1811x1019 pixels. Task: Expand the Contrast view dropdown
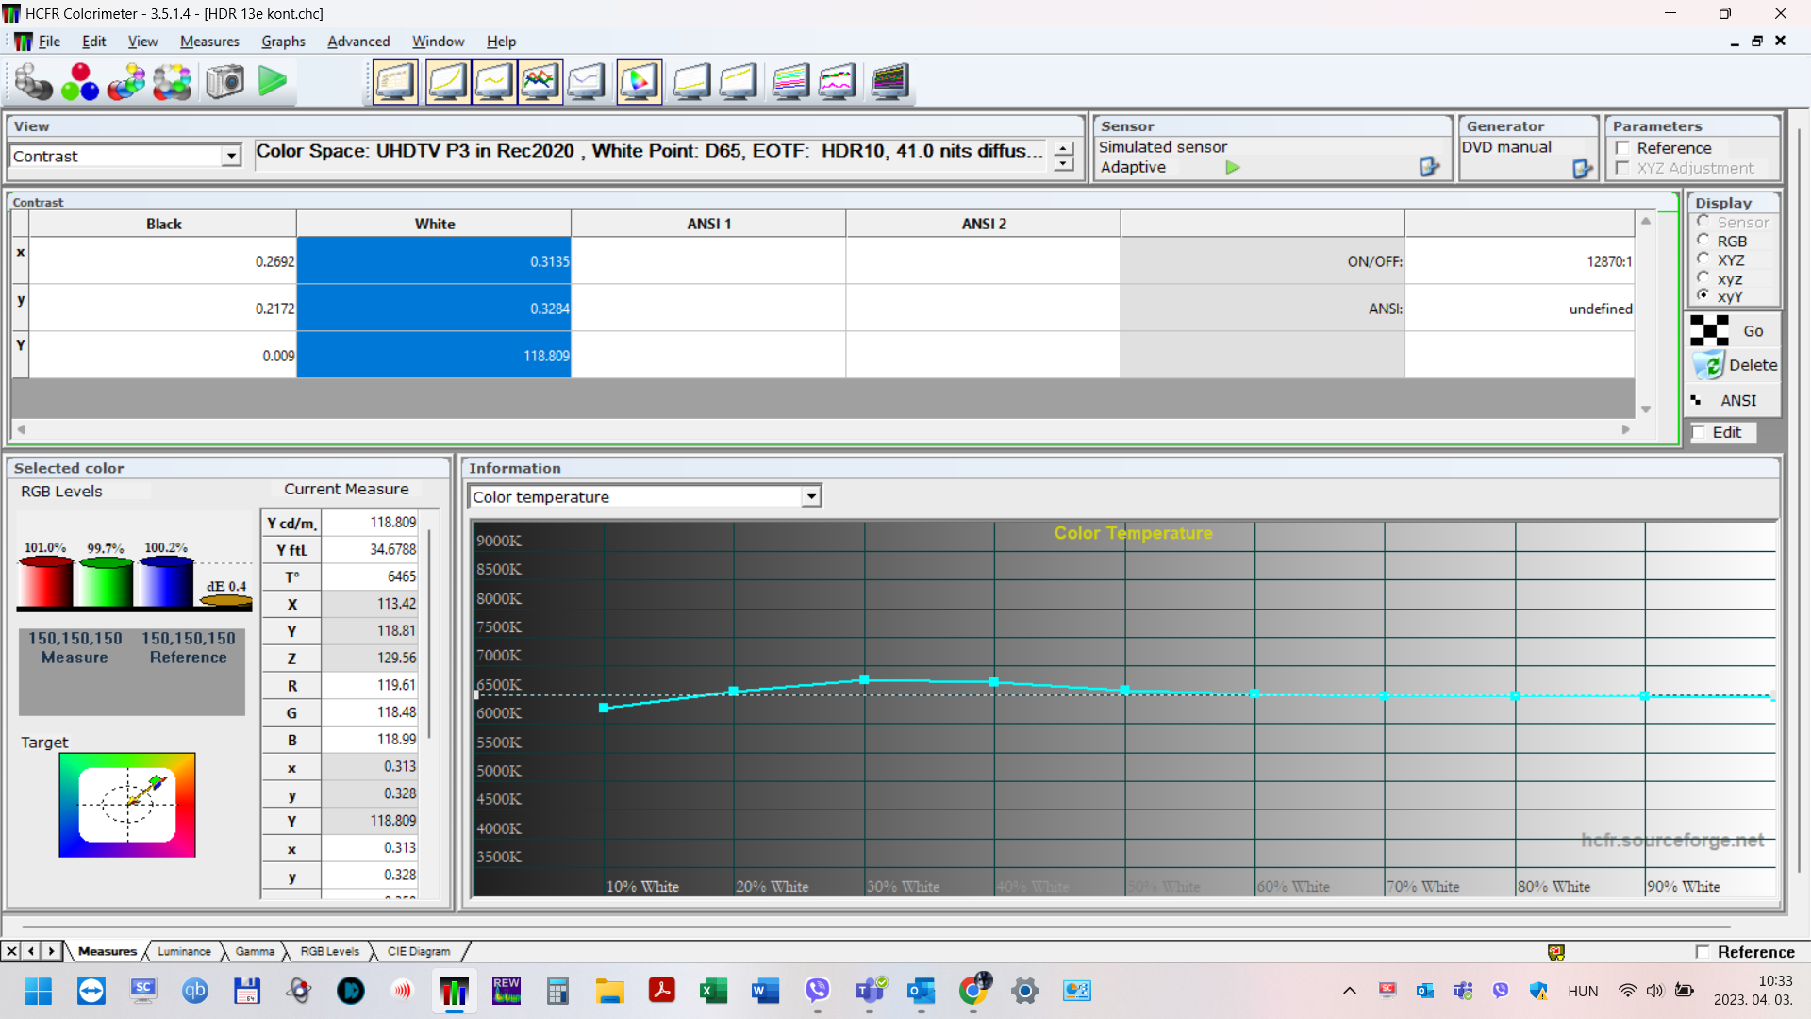click(x=231, y=157)
